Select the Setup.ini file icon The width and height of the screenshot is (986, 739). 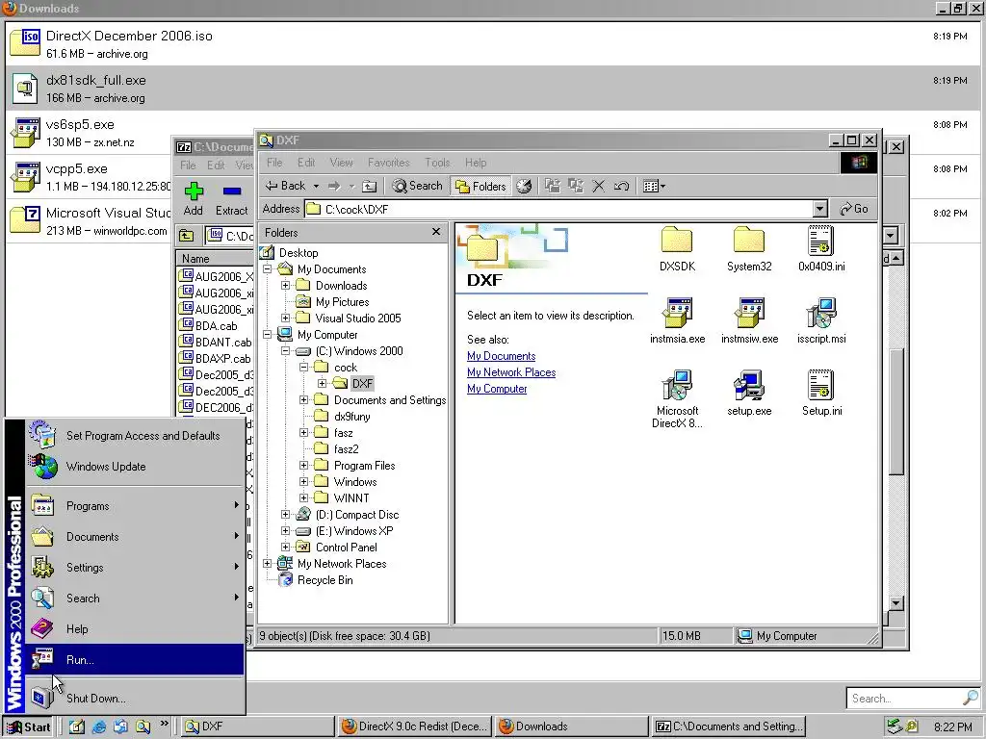click(x=820, y=385)
